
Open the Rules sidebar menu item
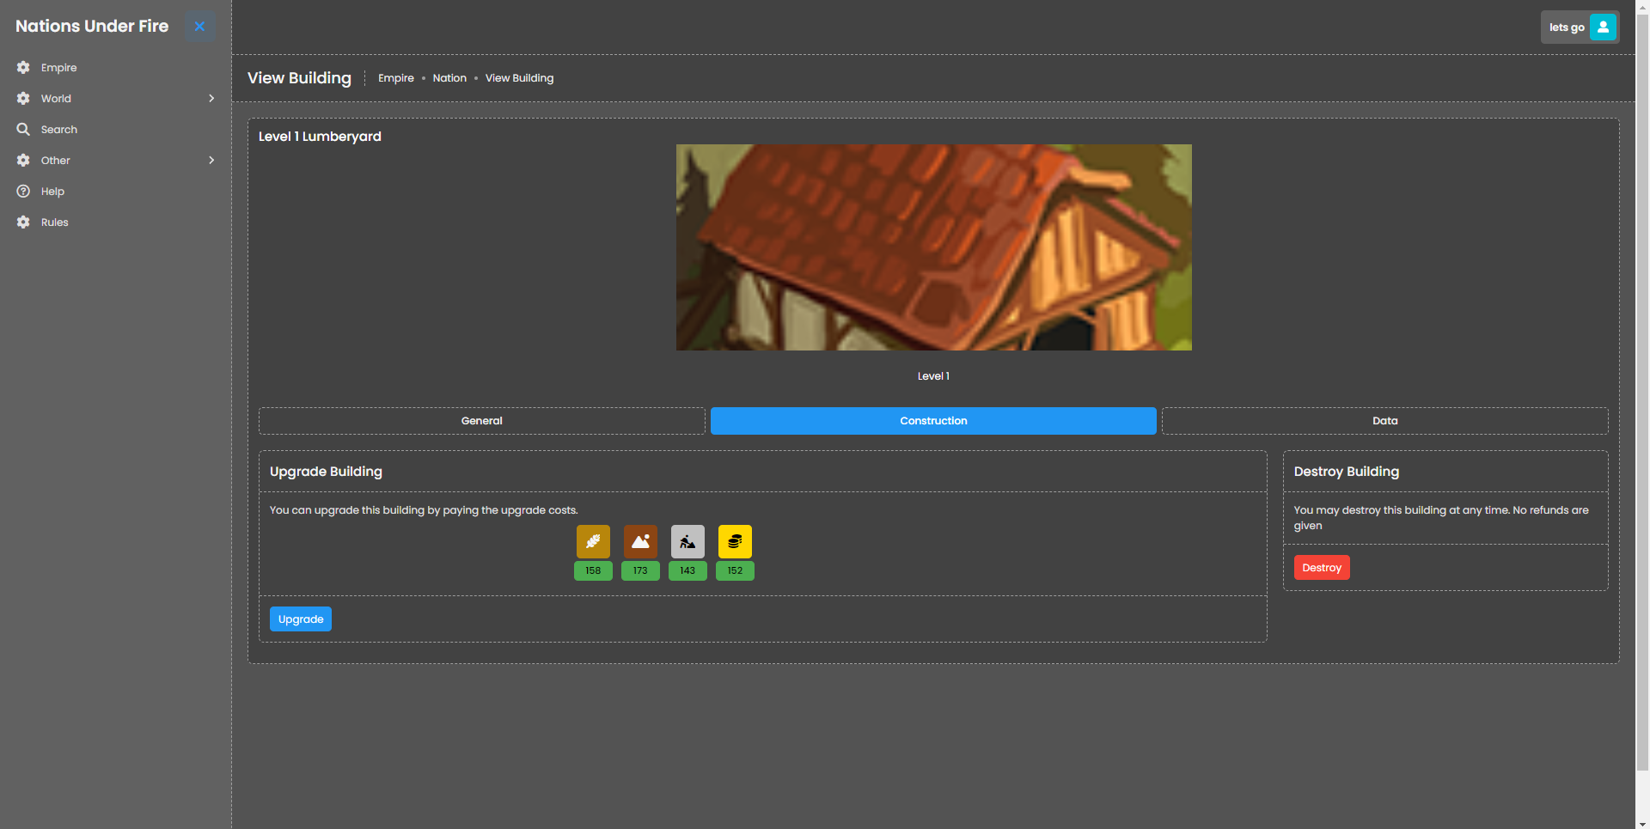[115, 222]
